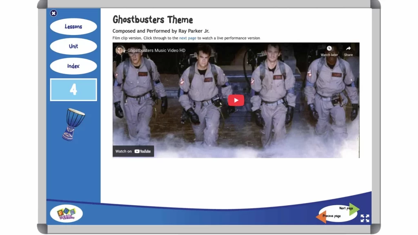This screenshot has height=235, width=418.
Task: Click the YouTube logo in Watch on button
Action: [143, 151]
